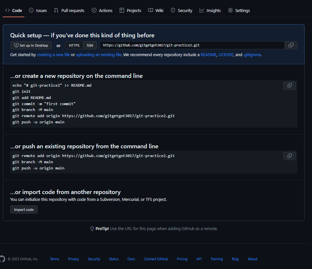The image size is (312, 269).
Task: Open the Wiki tab
Action: (x=156, y=10)
